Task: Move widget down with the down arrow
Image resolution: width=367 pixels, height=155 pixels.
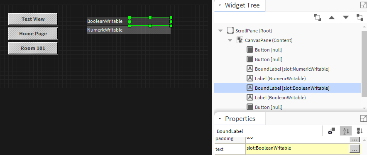Action: (346, 17)
